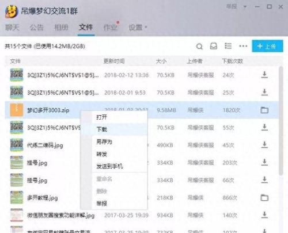Select file name 代练二维码.jpg

45,146
